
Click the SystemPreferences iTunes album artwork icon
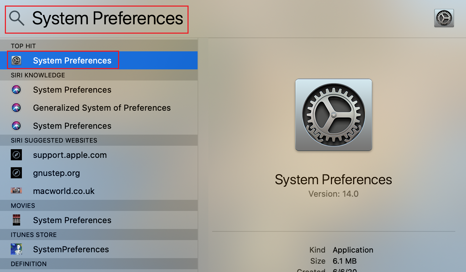16,249
